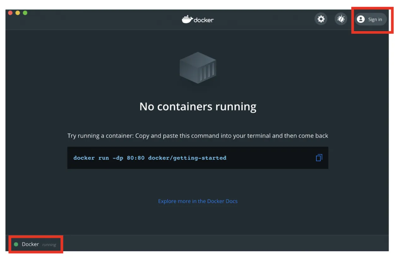
Task: Click the 'Docker' label in status bar
Action: [x=30, y=244]
